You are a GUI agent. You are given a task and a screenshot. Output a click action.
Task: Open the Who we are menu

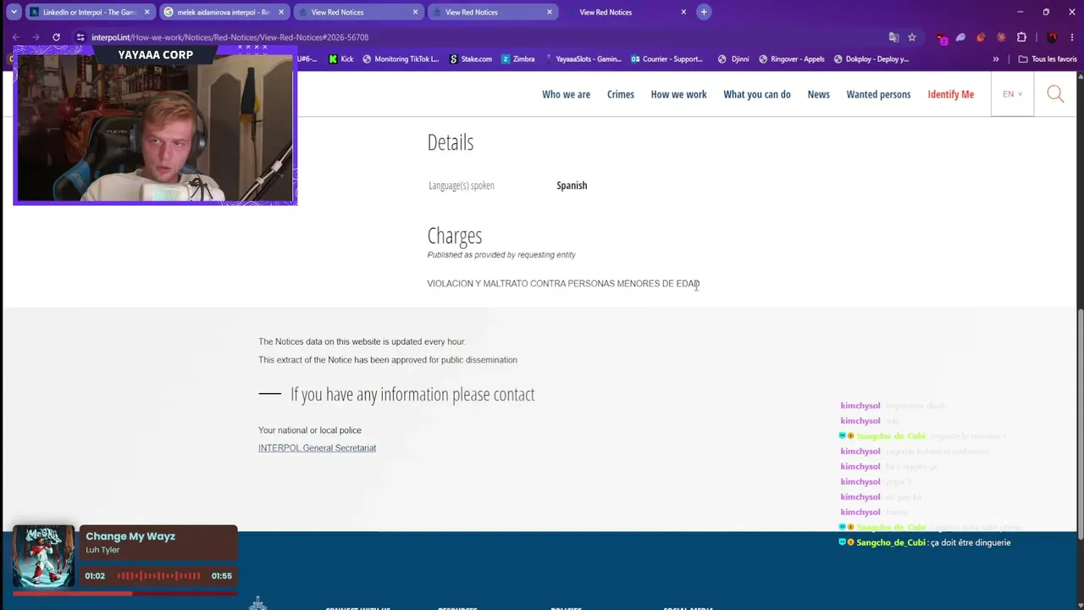[566, 94]
